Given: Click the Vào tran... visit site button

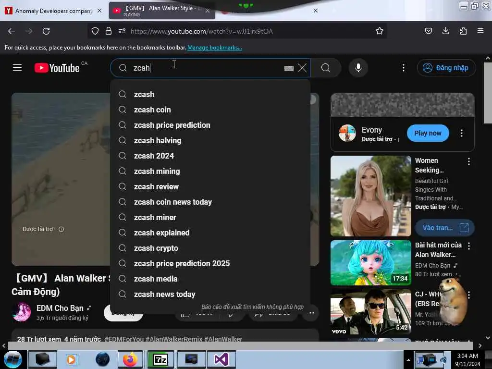Looking at the screenshot, I should (x=444, y=228).
